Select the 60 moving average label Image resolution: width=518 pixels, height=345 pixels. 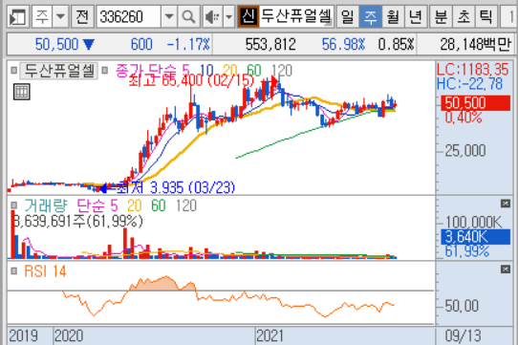[x=254, y=71]
